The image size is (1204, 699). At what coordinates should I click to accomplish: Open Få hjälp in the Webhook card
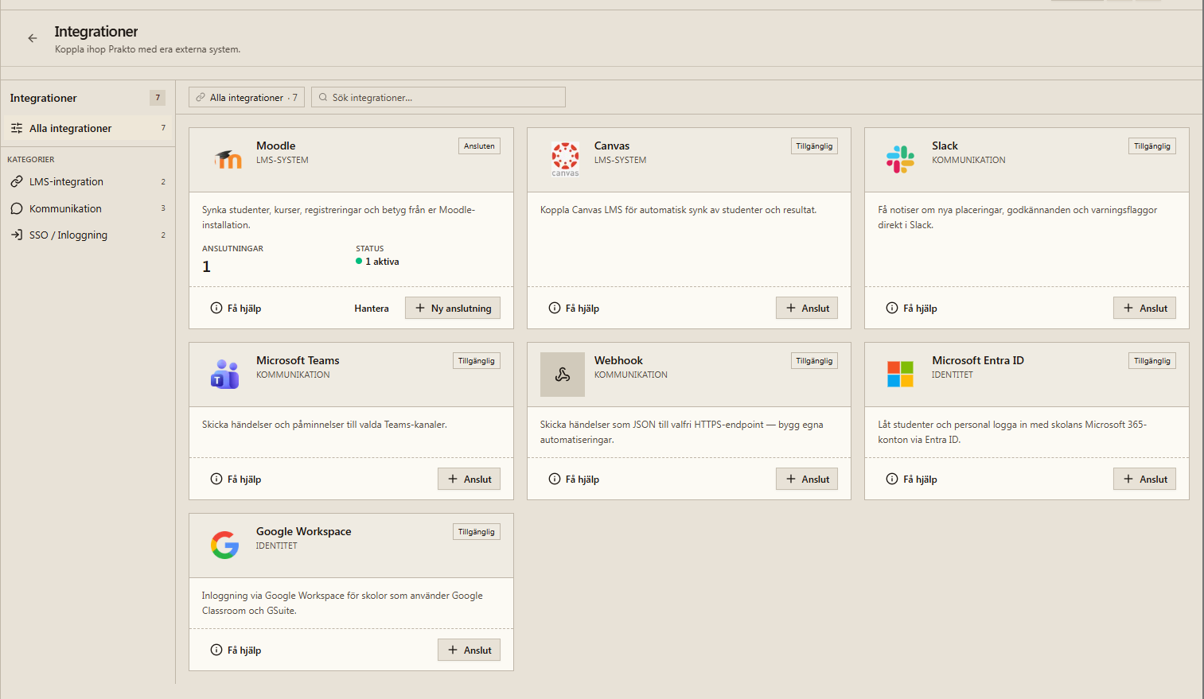[x=574, y=479]
